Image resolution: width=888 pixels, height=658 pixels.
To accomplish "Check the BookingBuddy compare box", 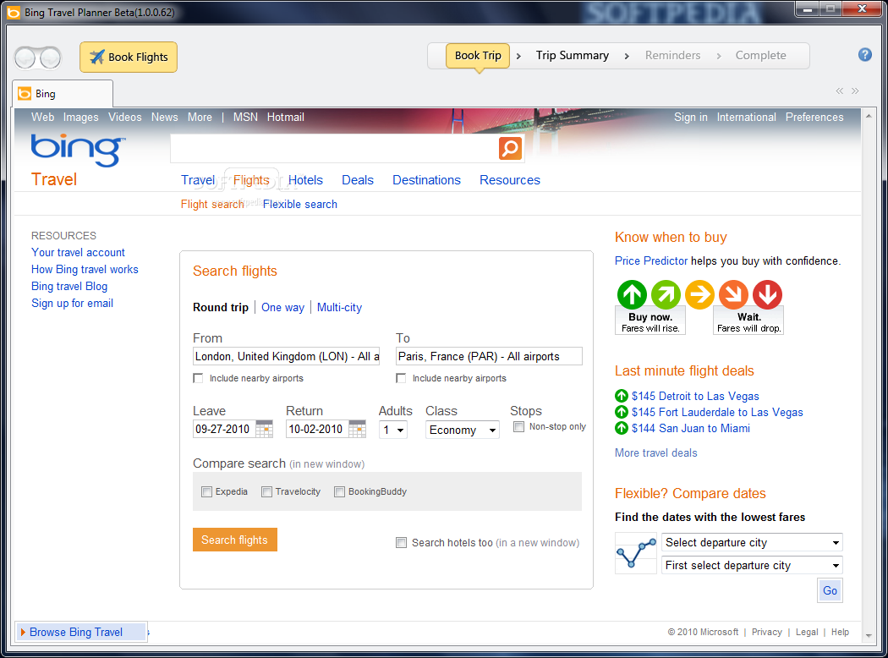I will pyautogui.click(x=339, y=491).
